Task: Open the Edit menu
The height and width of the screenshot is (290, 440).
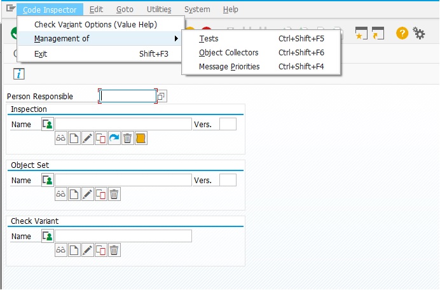Action: pos(96,10)
